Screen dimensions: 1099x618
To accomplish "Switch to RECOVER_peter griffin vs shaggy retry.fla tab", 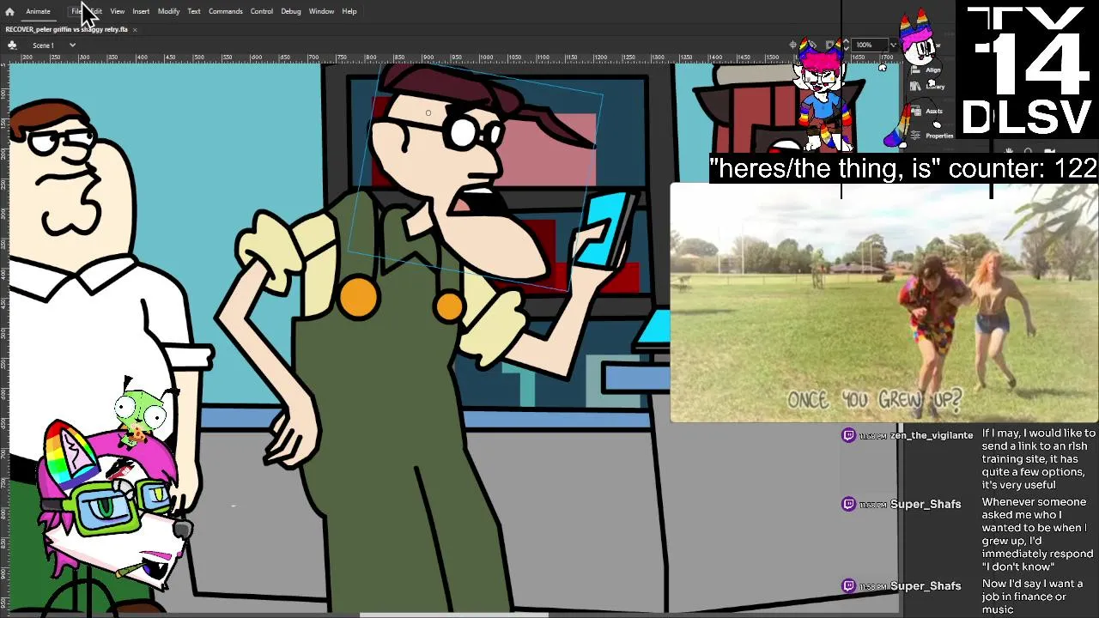I will tap(66, 29).
